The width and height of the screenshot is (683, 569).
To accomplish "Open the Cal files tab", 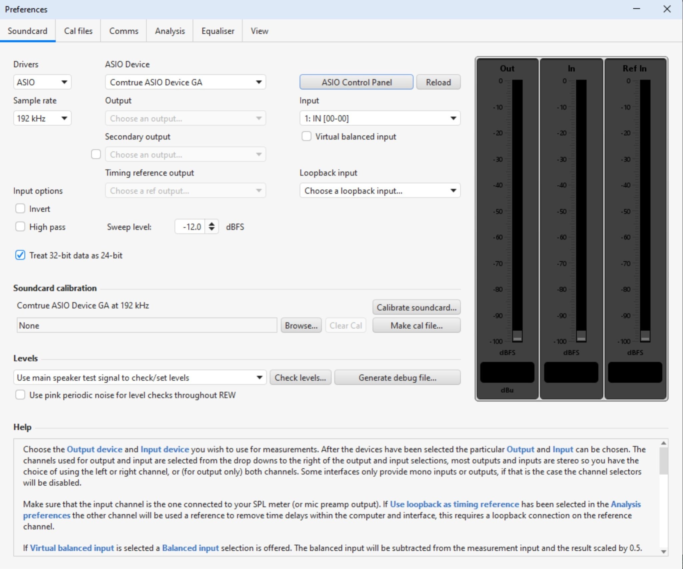I will coord(78,31).
